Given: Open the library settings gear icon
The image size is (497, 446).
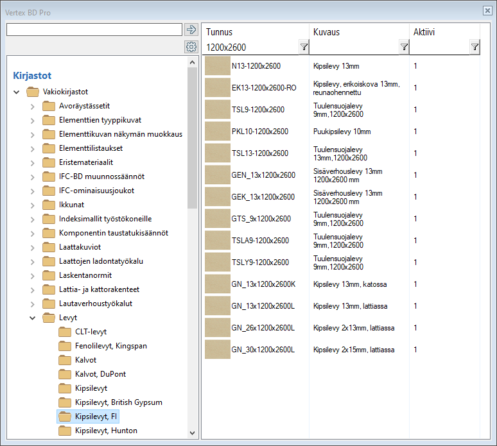Looking at the screenshot, I should pos(191,47).
